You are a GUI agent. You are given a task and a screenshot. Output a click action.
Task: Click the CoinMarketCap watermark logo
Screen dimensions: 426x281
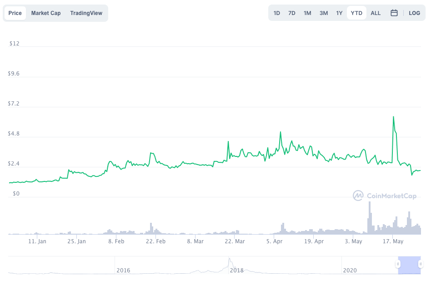coord(385,196)
